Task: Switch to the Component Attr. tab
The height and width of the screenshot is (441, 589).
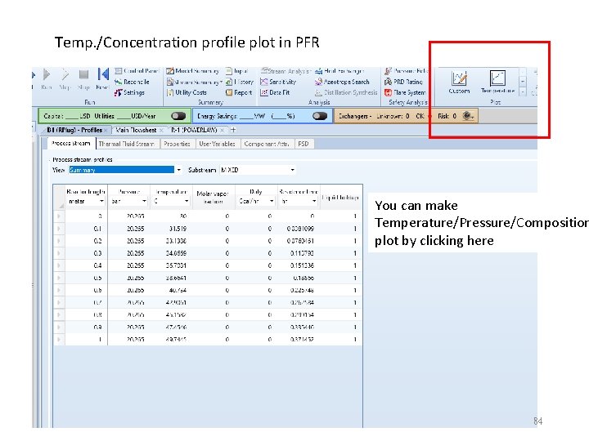Action: [267, 144]
